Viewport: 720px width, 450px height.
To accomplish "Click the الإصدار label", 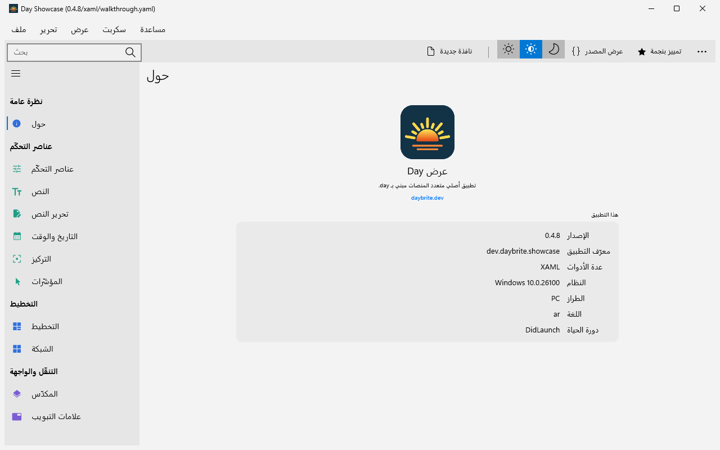I will coord(578,236).
